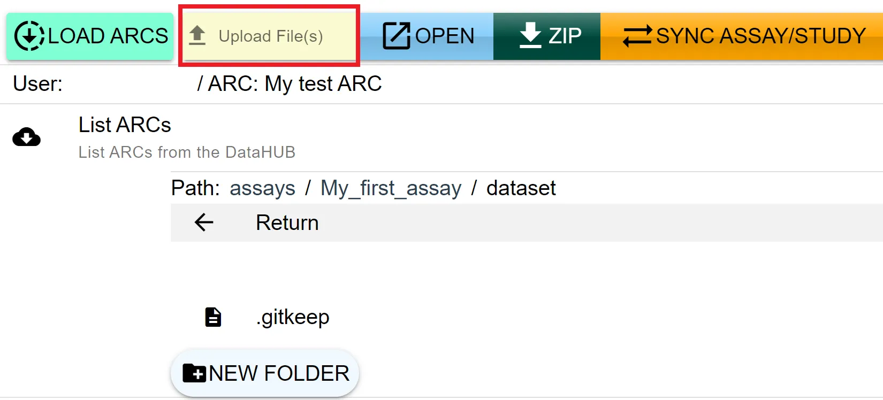This screenshot has width=883, height=400.
Task: Select the .gitkeep file name
Action: click(293, 317)
